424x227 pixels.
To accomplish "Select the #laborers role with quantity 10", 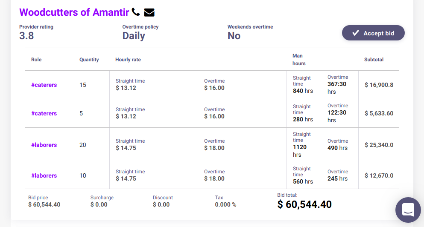I will (44, 175).
